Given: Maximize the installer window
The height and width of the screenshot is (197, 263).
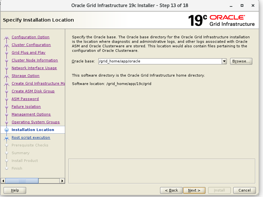Looking at the screenshot, I should point(242,5).
